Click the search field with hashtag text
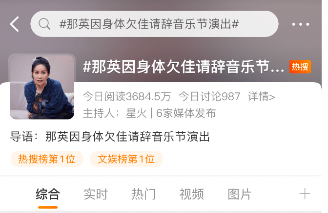Screen dimensions: 328x213 [x=154, y=24]
